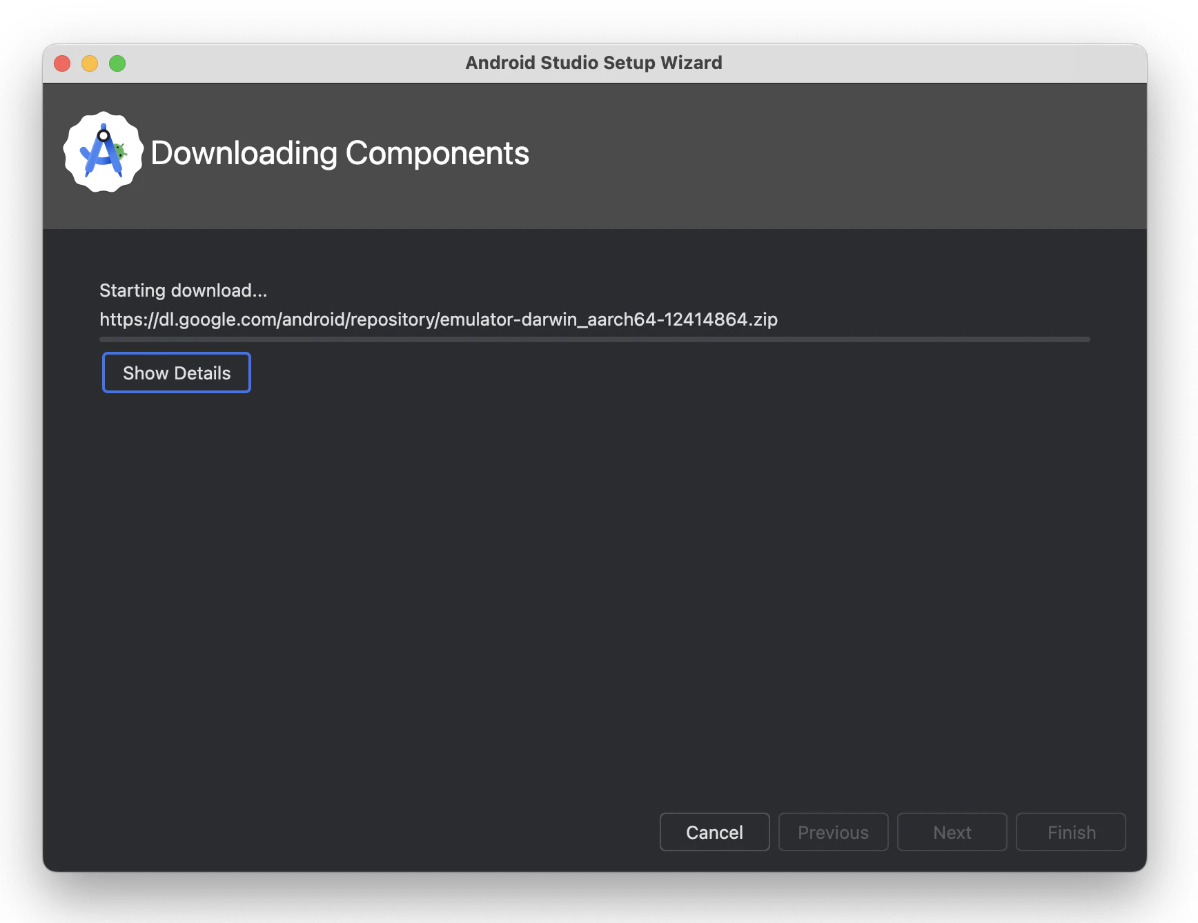1198x923 pixels.
Task: Click the Android Studio logo icon
Action: (x=104, y=152)
